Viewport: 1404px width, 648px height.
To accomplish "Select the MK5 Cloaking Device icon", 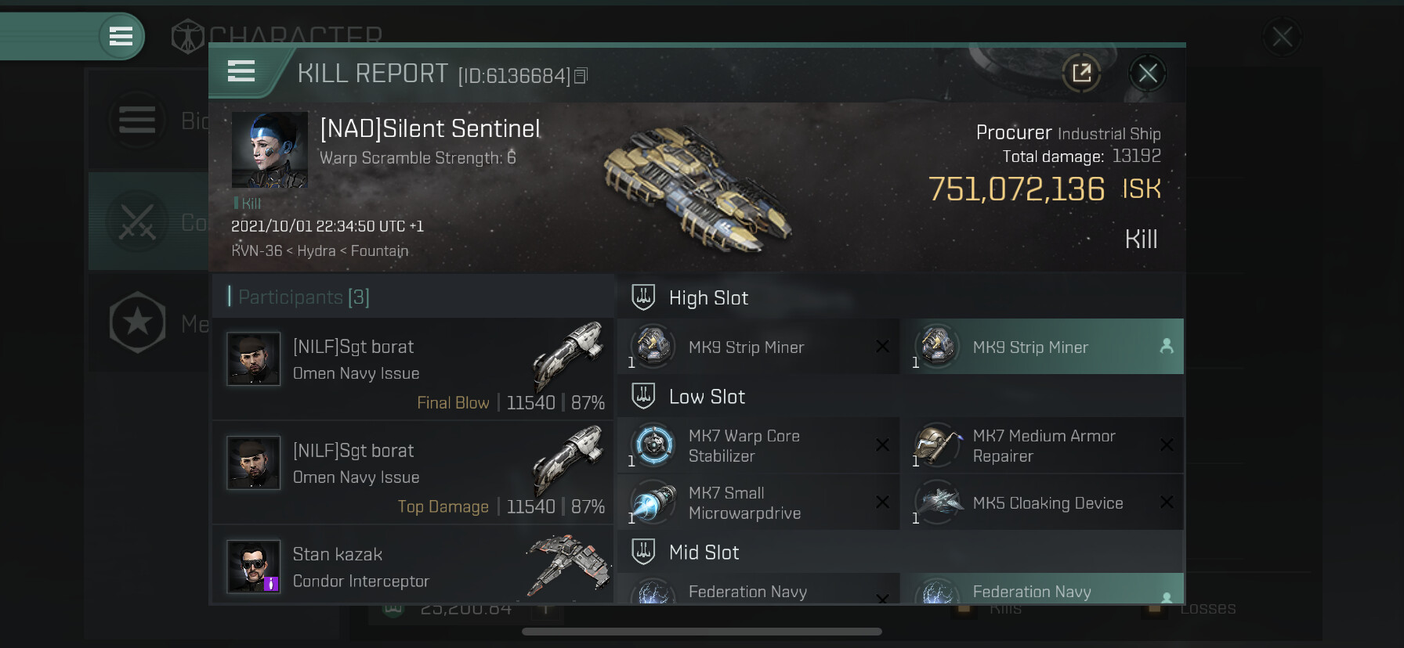I will (938, 502).
